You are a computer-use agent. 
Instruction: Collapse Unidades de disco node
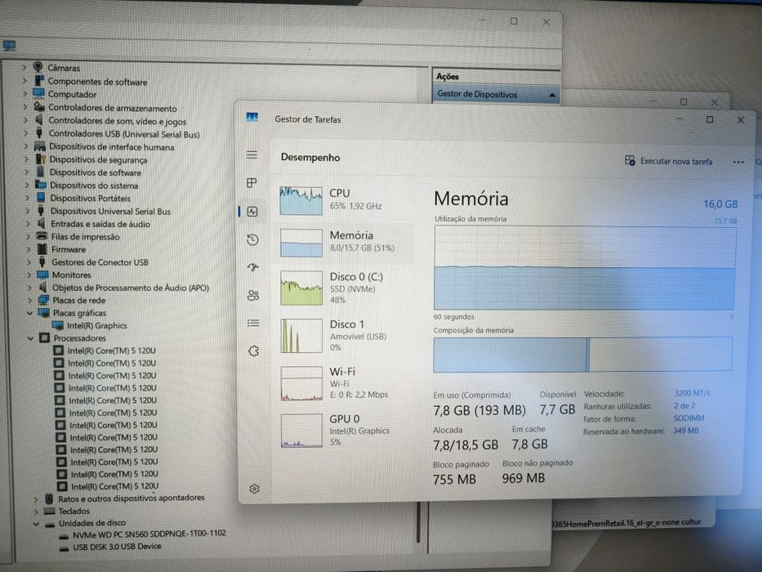(36, 524)
